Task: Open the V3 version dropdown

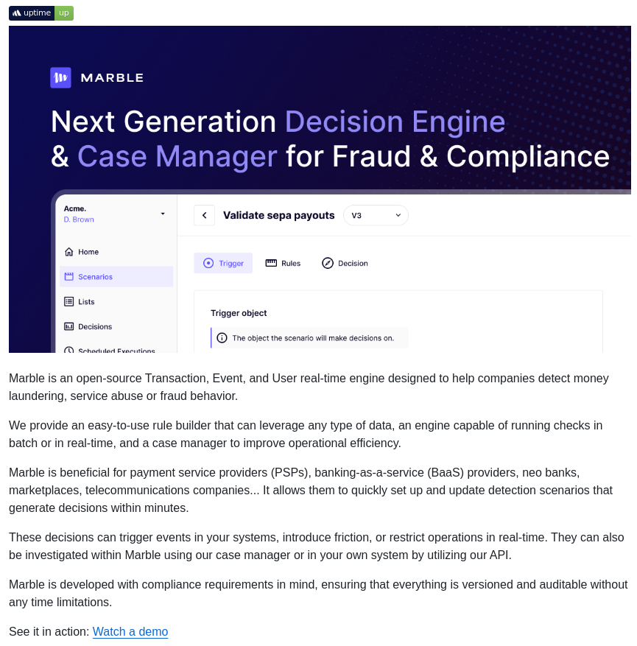Action: click(x=376, y=215)
